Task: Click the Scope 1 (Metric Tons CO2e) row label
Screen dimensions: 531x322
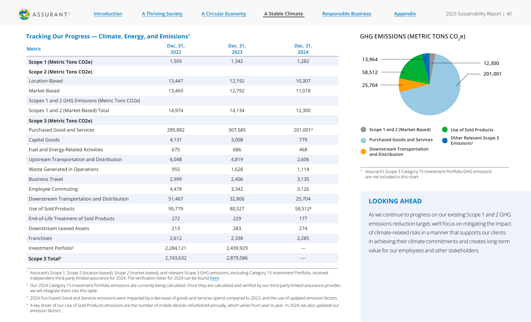Action: point(60,62)
